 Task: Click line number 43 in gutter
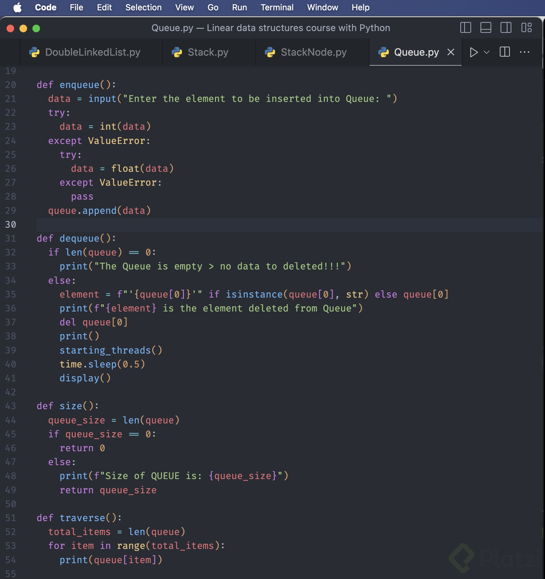pos(10,406)
